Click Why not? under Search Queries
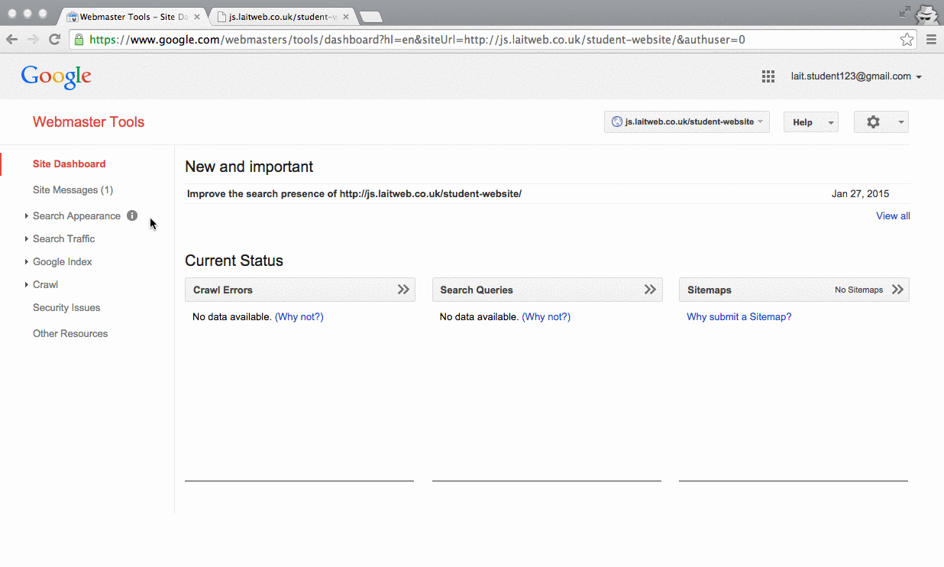Image resolution: width=944 pixels, height=567 pixels. click(546, 316)
